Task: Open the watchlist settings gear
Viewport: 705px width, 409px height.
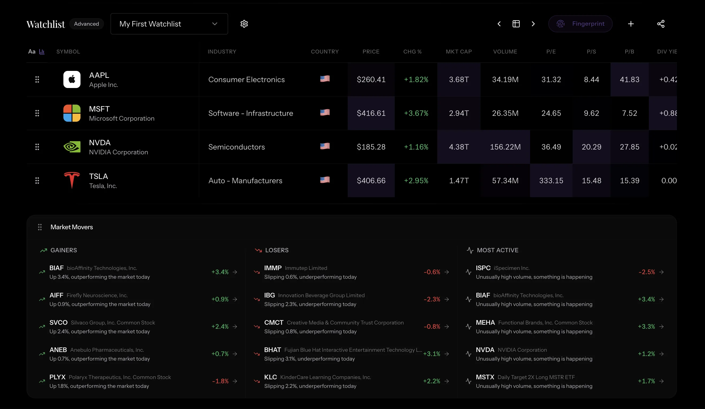Action: coord(244,24)
